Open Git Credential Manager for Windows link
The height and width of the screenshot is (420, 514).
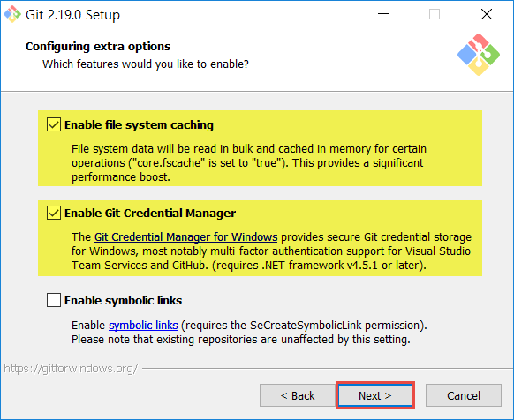[185, 236]
